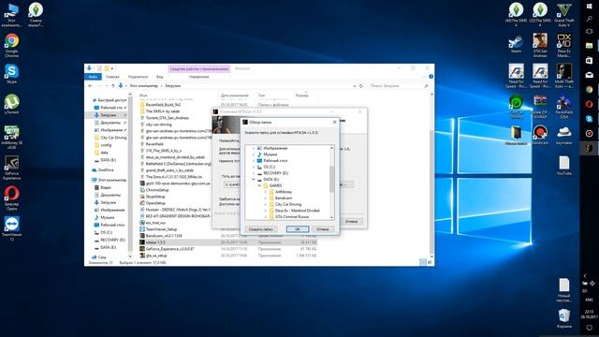This screenshot has height=337, width=599.
Task: Open the keymaker cloud desktop icon
Action: click(564, 135)
